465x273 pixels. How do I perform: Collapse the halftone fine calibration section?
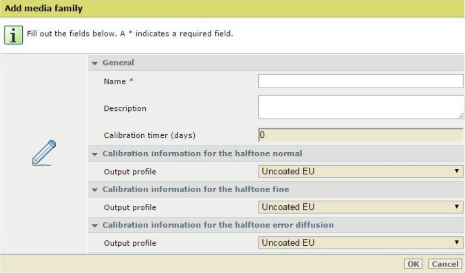(x=95, y=189)
